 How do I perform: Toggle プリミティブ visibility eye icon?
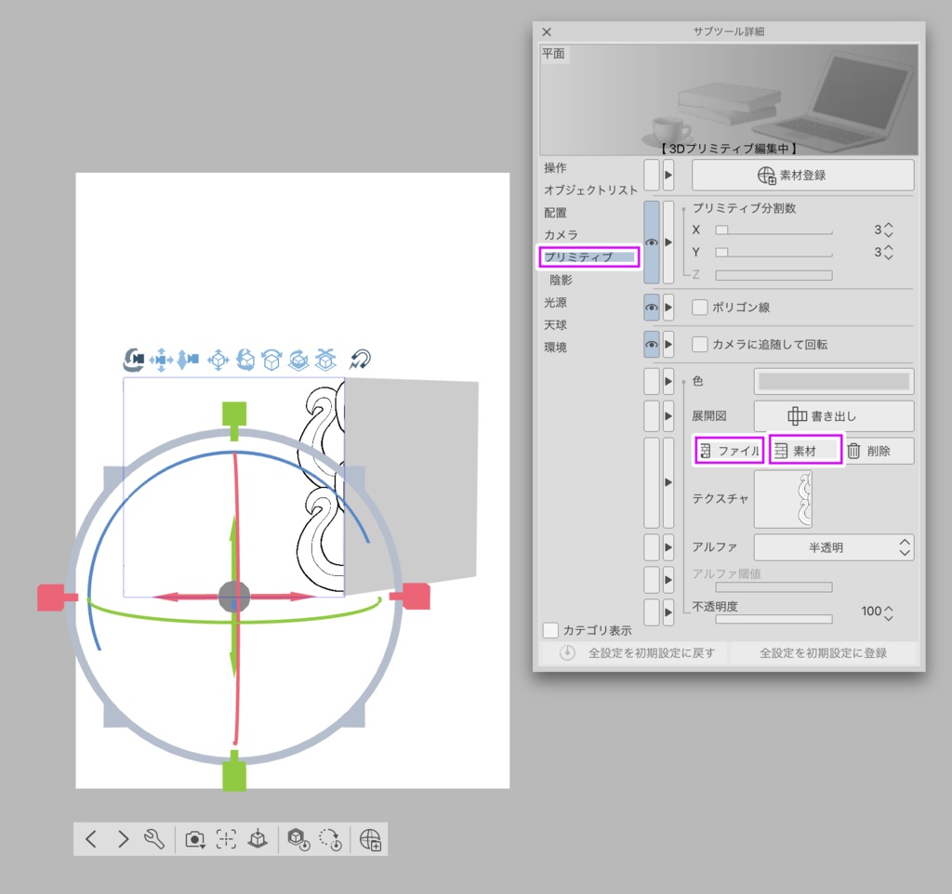point(654,242)
